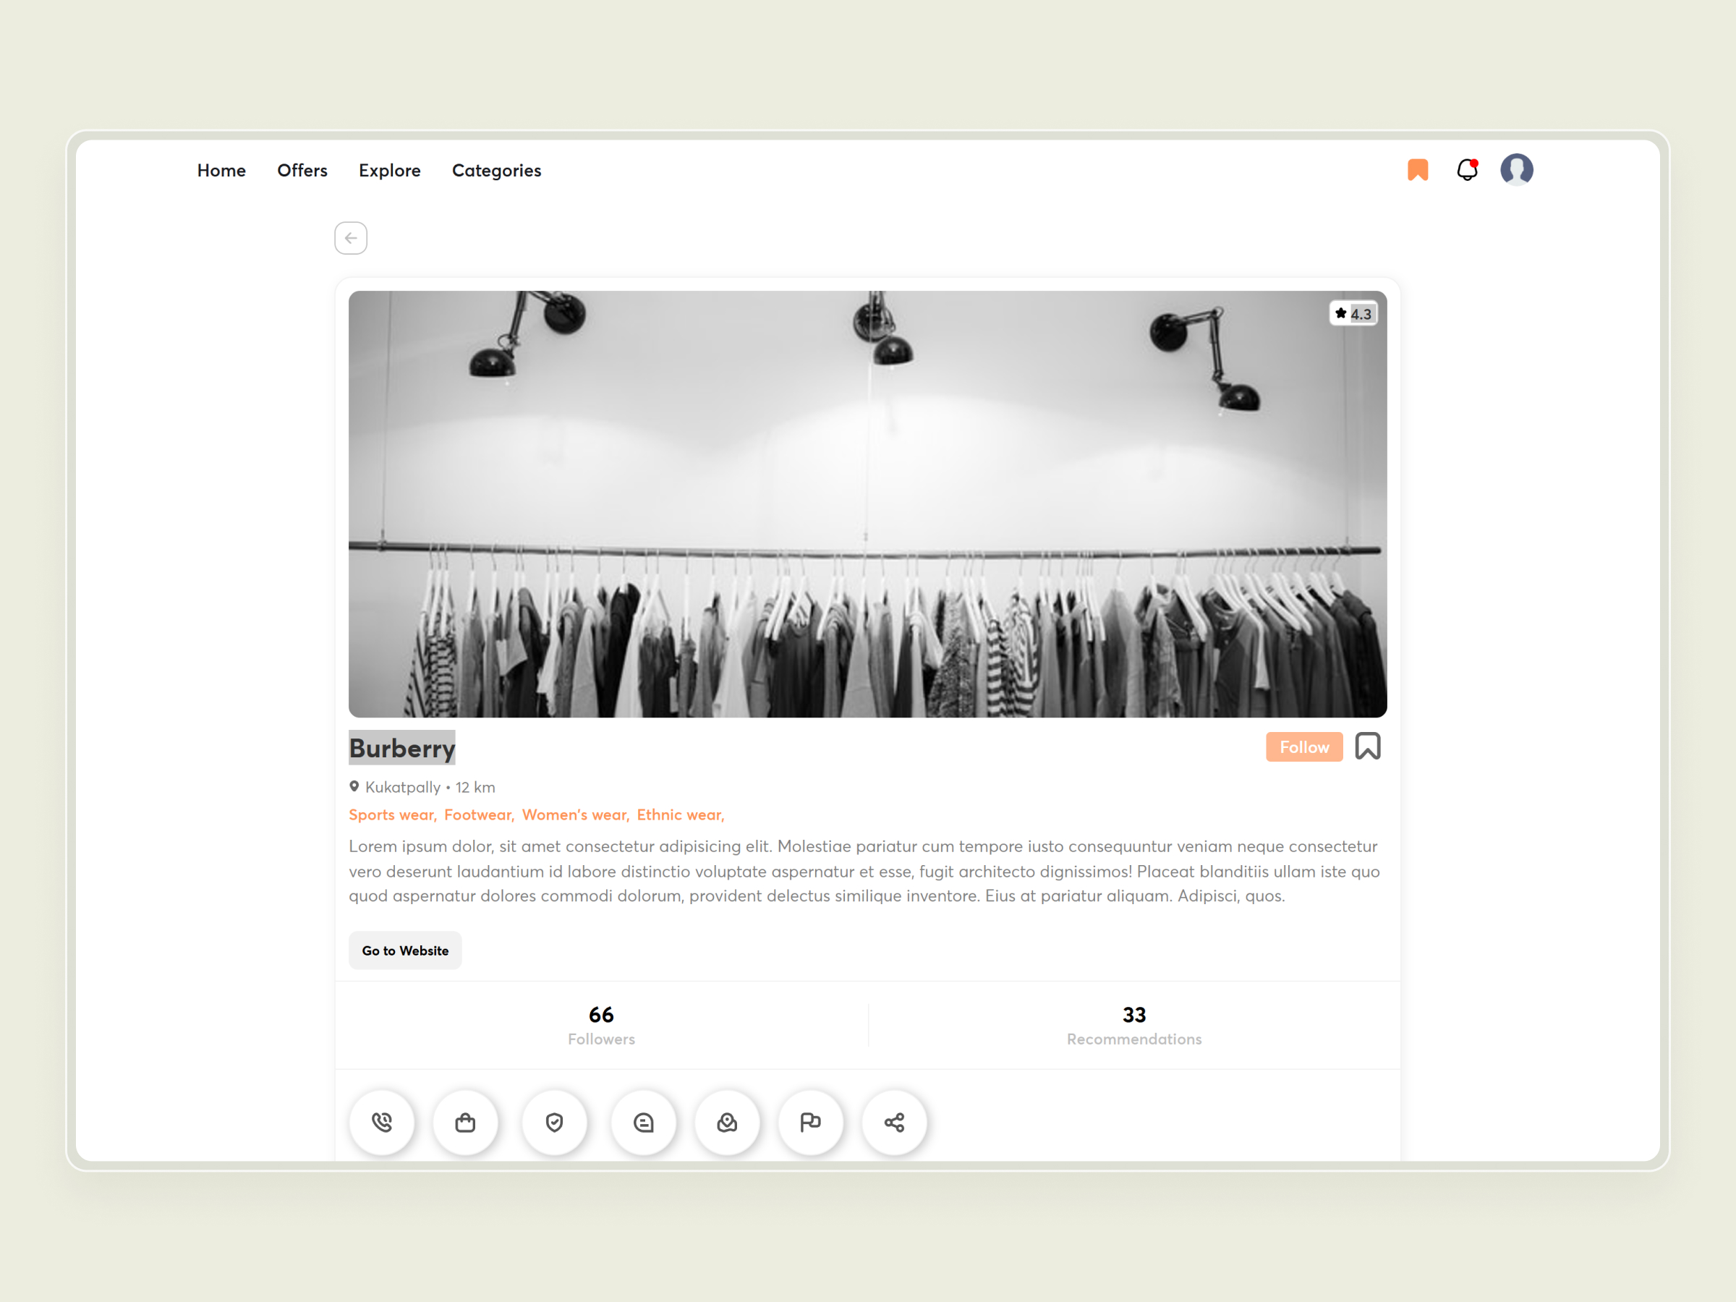The width and height of the screenshot is (1736, 1302).
Task: Click the location pin beside Kukatpally
Action: pyautogui.click(x=354, y=786)
